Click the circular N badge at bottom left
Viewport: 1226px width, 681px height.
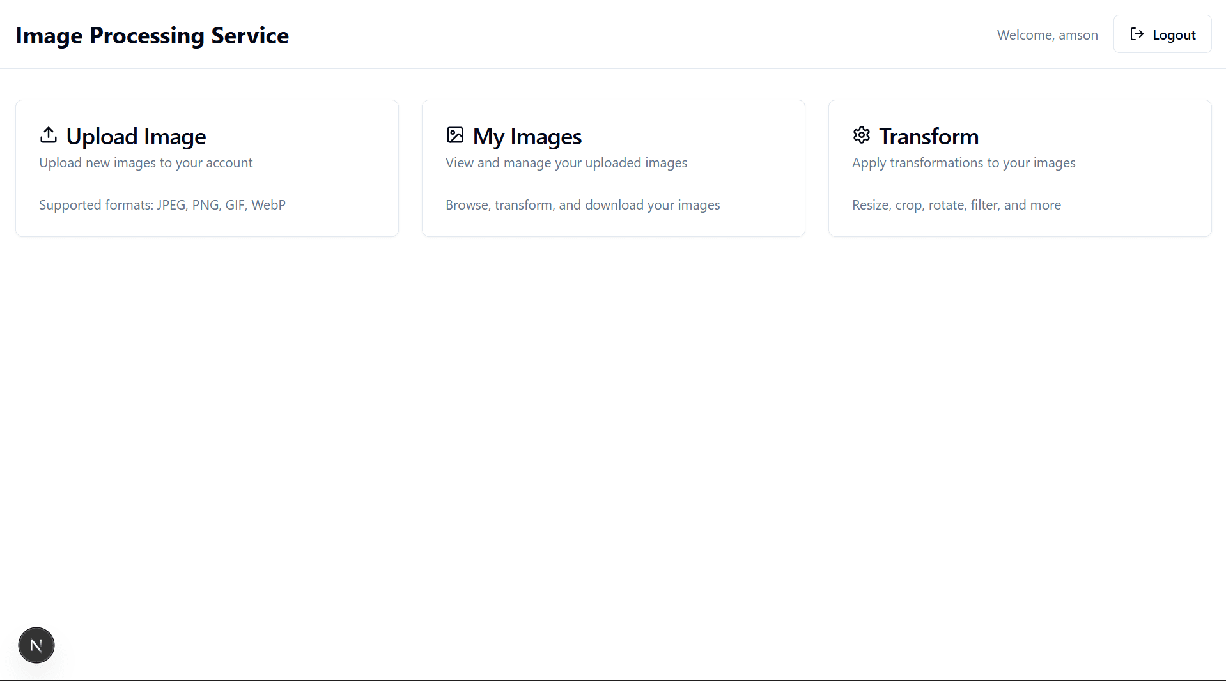pos(36,645)
